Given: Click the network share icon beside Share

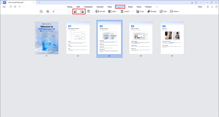Looking at the screenshot, I should [208, 7].
